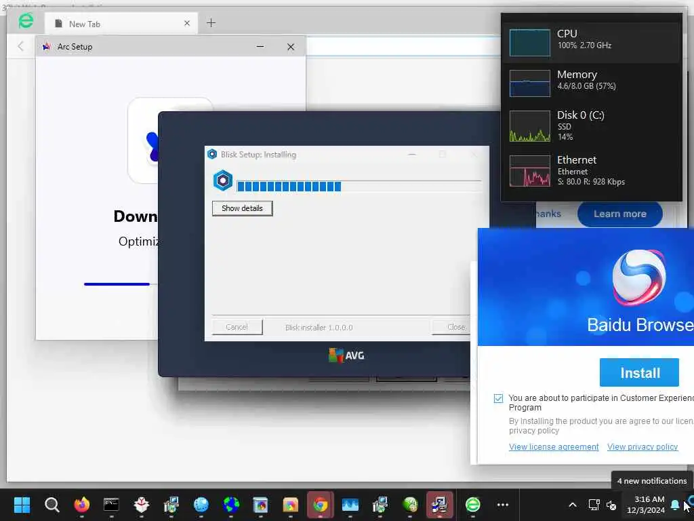Viewport: 694px width, 521px height.
Task: Show more taskbar apps via three dots
Action: [x=503, y=505]
